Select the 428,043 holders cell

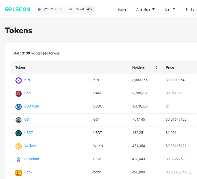coord(139,159)
